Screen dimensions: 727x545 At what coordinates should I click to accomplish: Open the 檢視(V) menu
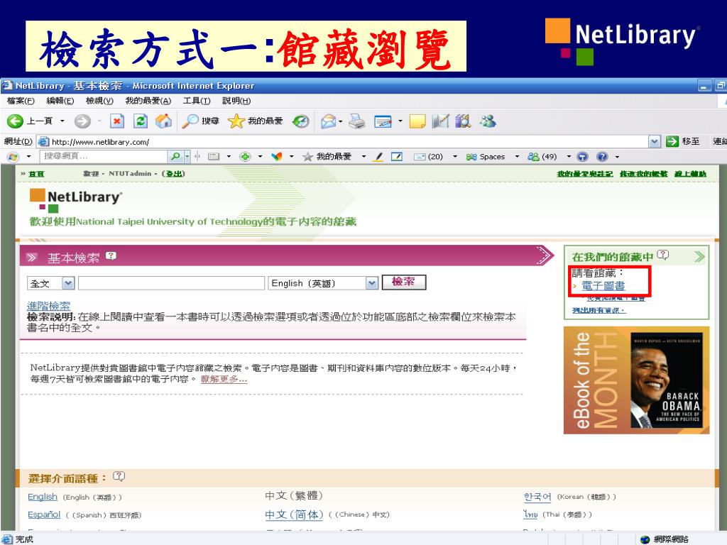(x=99, y=101)
